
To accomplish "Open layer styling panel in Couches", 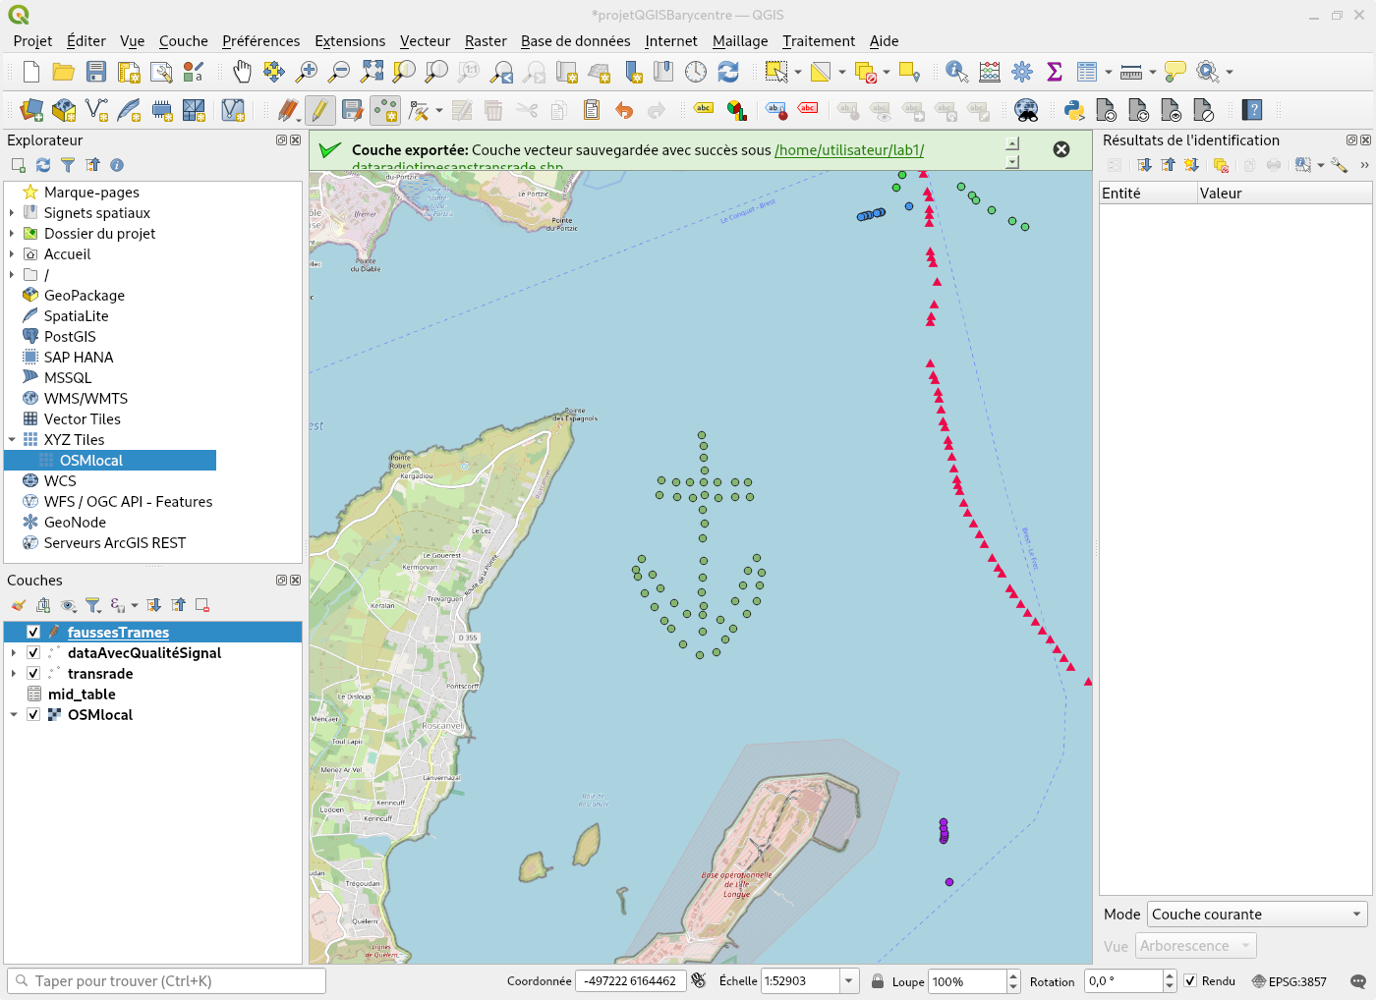I will point(19,605).
